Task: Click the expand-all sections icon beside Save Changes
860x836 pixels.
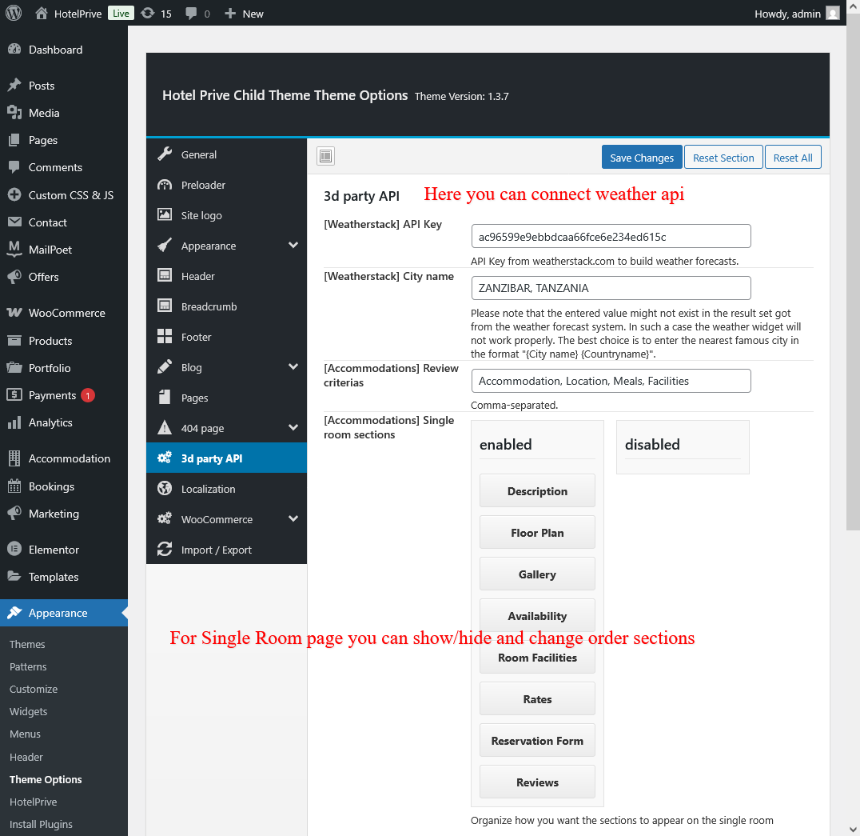Action: point(325,157)
